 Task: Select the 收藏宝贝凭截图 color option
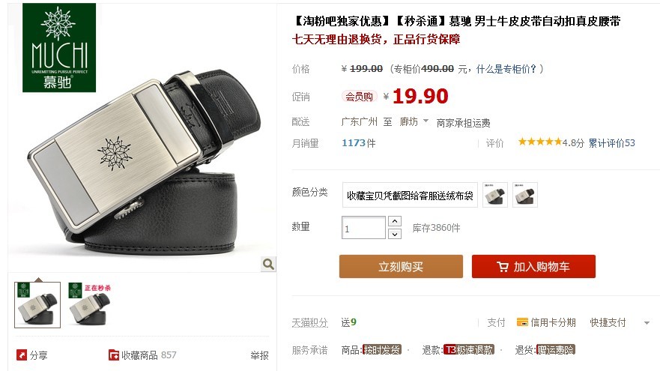410,195
